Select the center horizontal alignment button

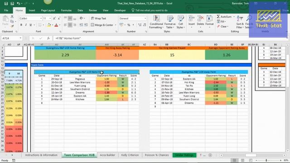pyautogui.click(x=70, y=25)
